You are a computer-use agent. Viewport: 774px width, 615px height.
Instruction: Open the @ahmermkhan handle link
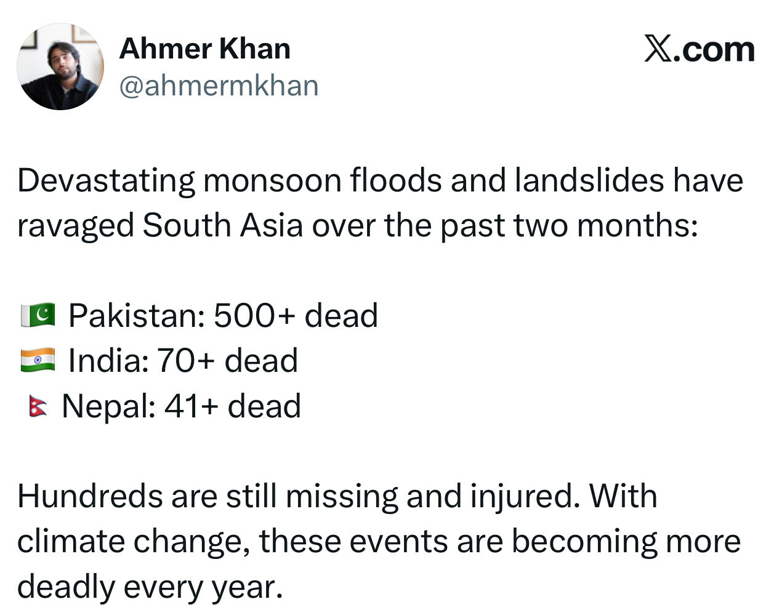tap(219, 86)
